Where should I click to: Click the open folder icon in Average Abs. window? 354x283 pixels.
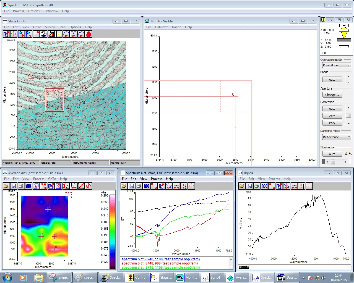[x=6, y=186]
